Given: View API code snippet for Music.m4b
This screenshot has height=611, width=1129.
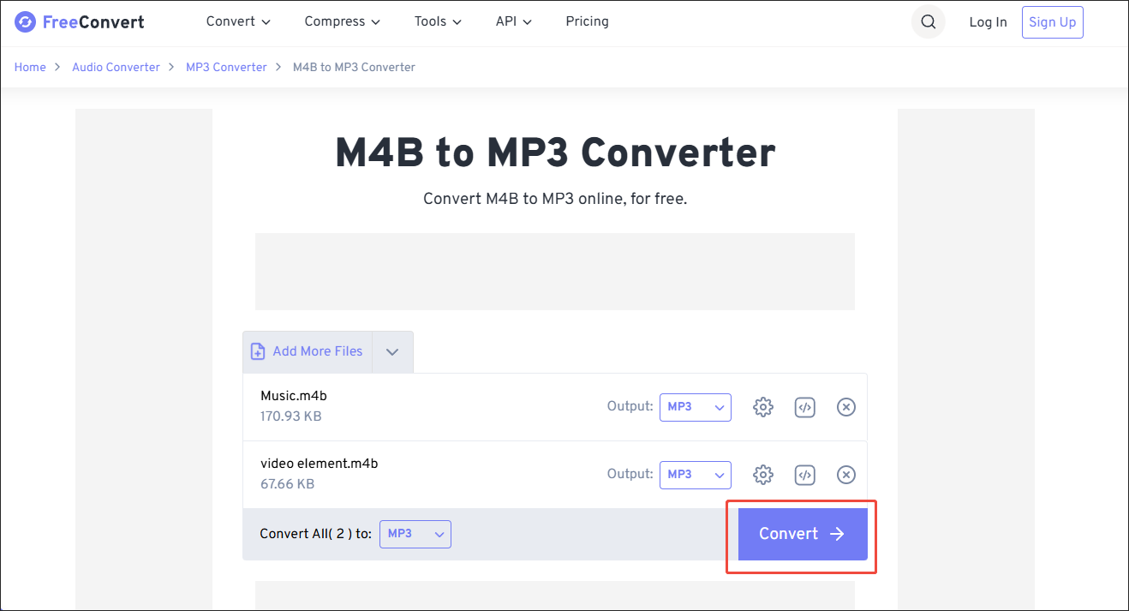Looking at the screenshot, I should 804,407.
